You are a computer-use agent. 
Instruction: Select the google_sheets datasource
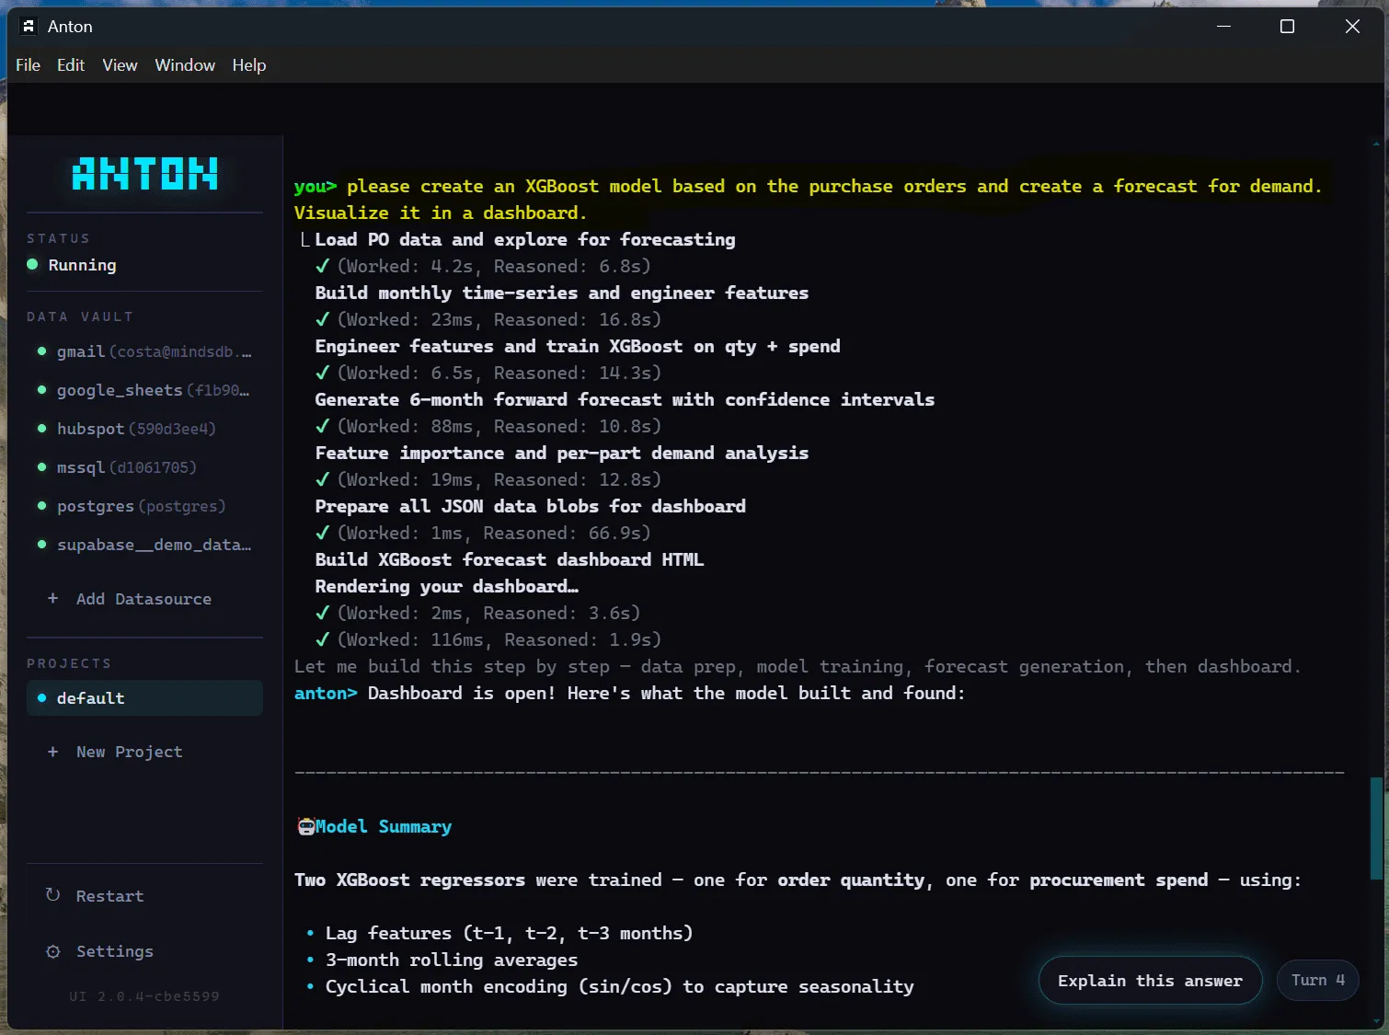point(144,390)
